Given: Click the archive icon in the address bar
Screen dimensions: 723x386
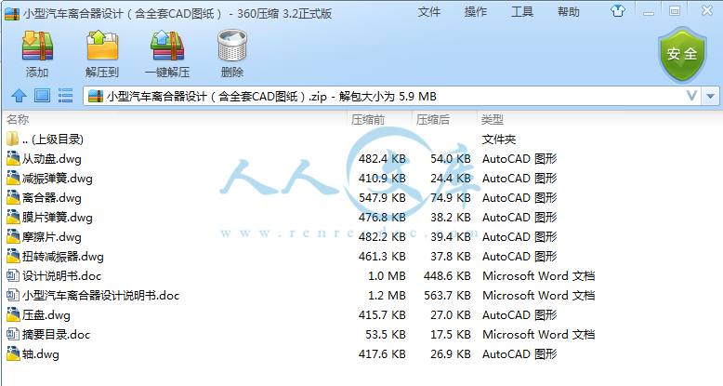Looking at the screenshot, I should tap(96, 96).
